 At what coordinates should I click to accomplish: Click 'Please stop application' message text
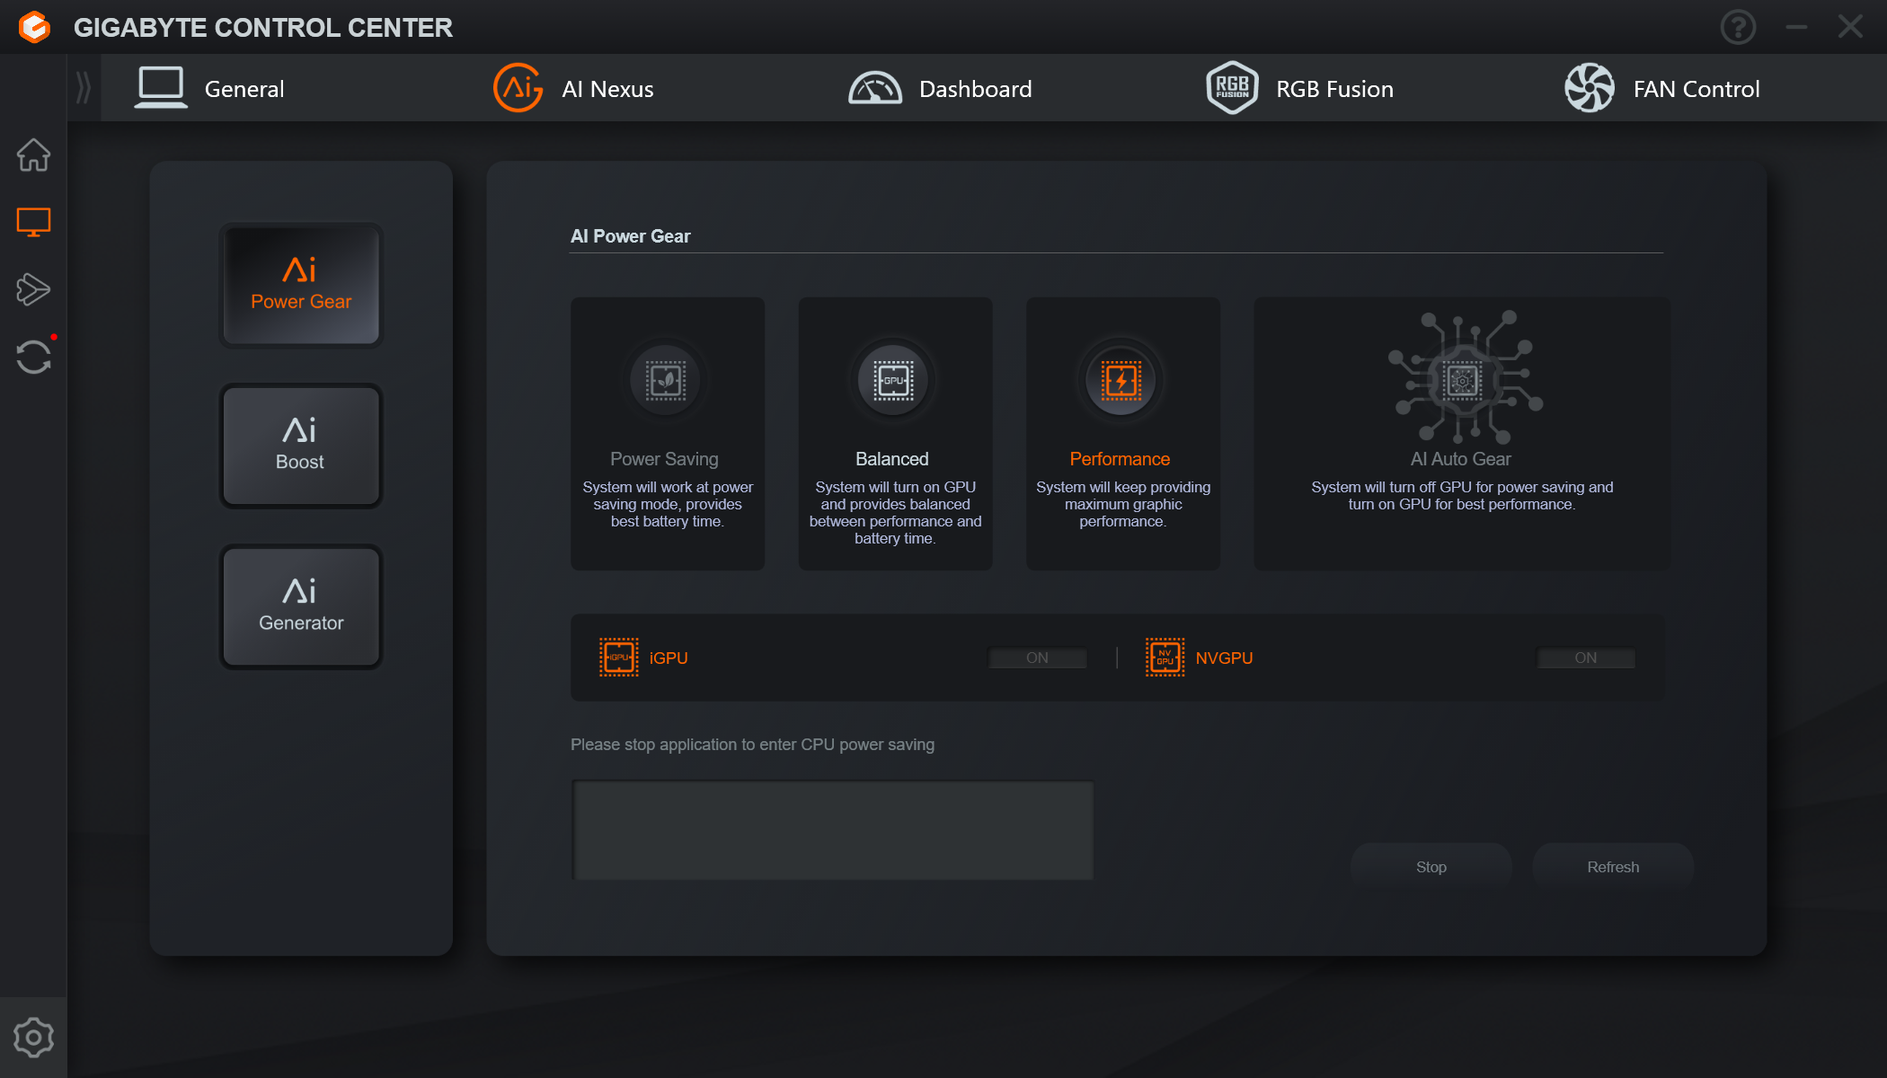752,745
